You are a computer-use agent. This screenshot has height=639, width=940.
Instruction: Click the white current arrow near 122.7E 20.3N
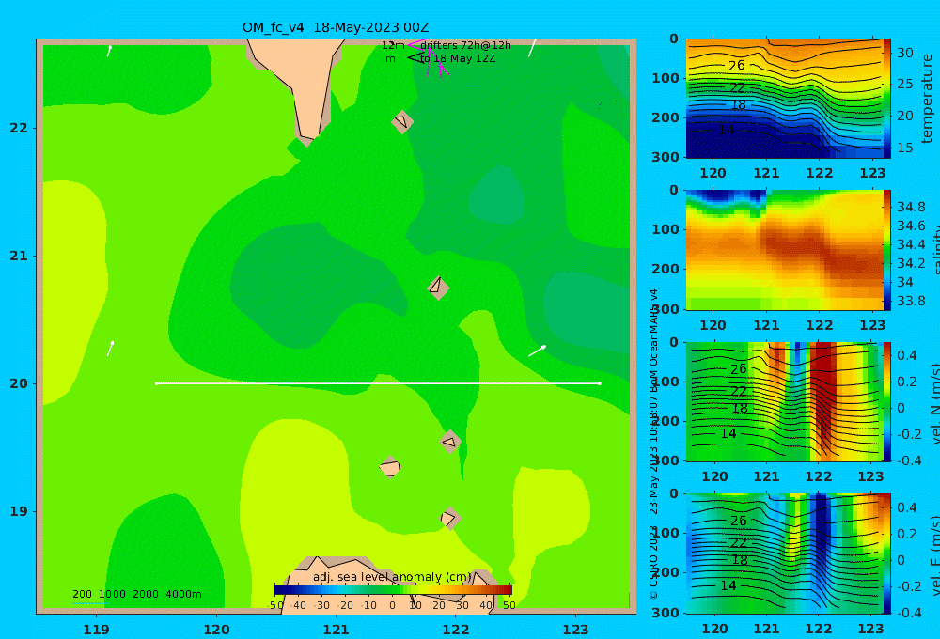pos(537,351)
